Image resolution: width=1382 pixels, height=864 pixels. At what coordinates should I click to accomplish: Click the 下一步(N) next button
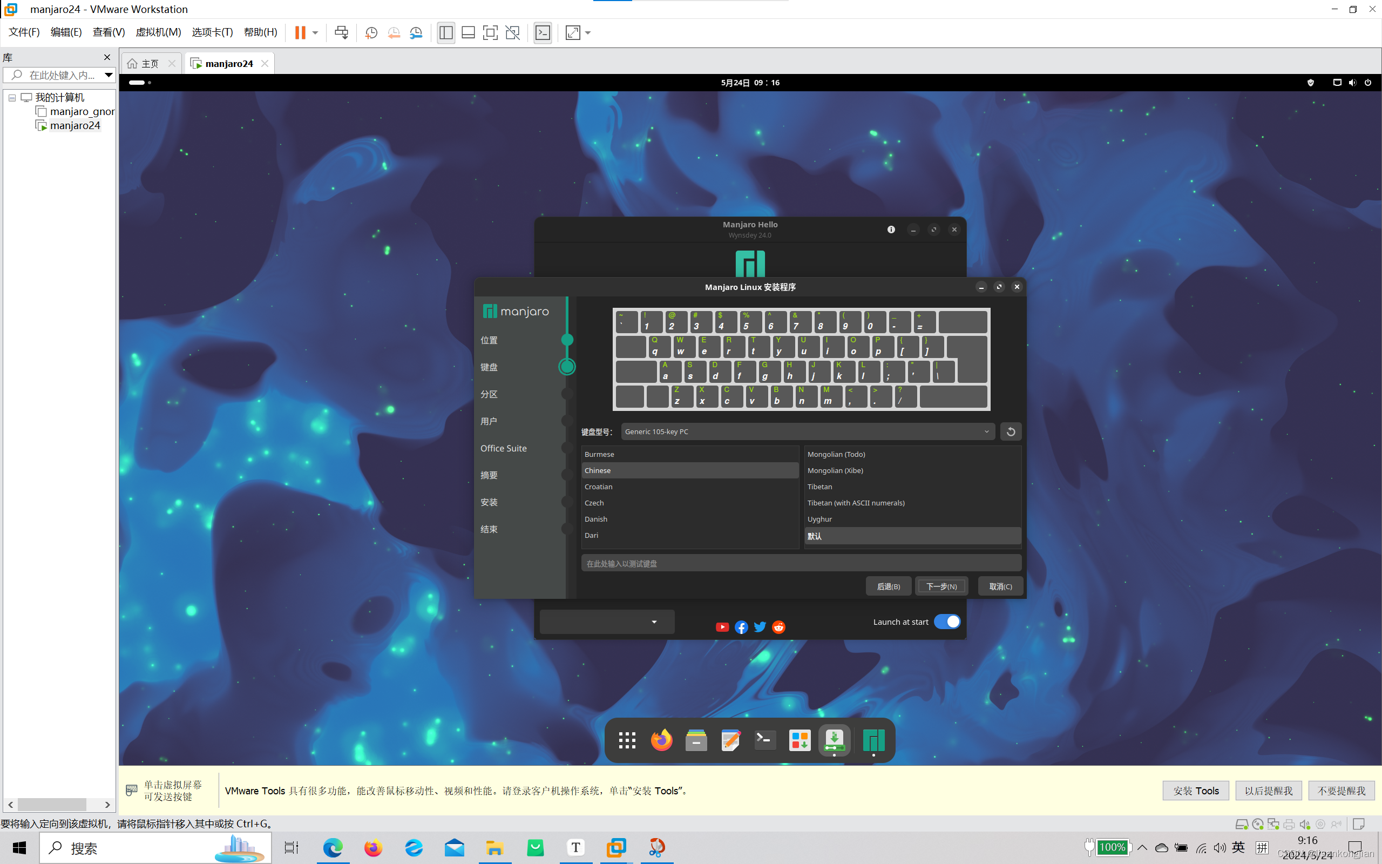coord(941,586)
